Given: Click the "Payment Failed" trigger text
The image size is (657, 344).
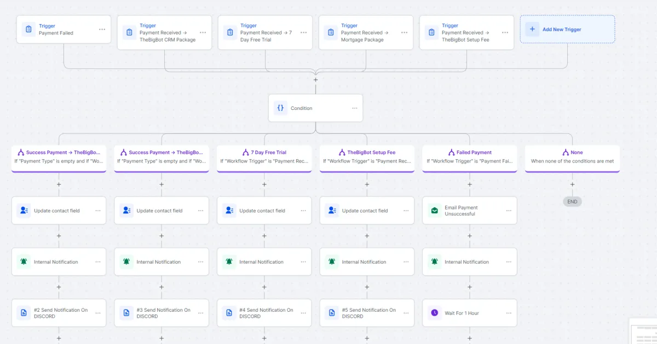Looking at the screenshot, I should [56, 33].
